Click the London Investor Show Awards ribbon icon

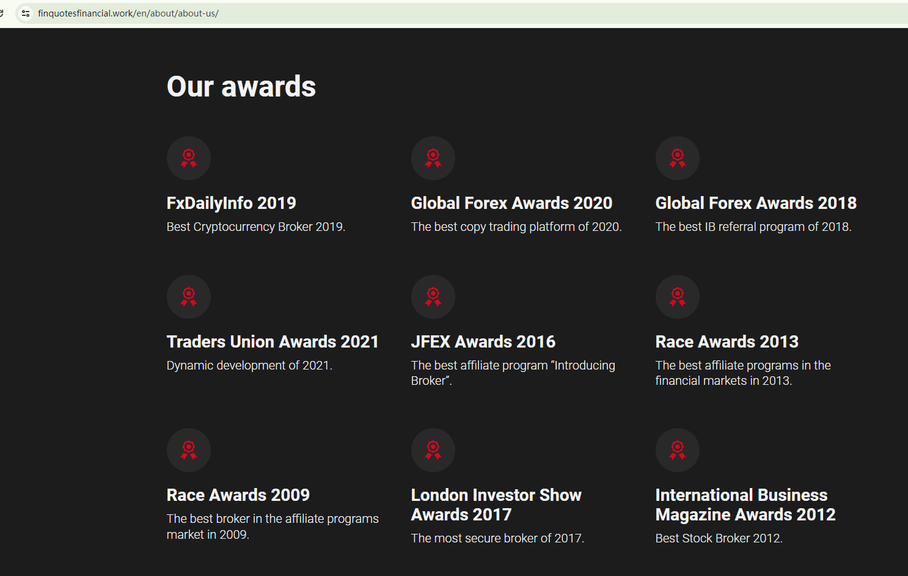click(433, 450)
